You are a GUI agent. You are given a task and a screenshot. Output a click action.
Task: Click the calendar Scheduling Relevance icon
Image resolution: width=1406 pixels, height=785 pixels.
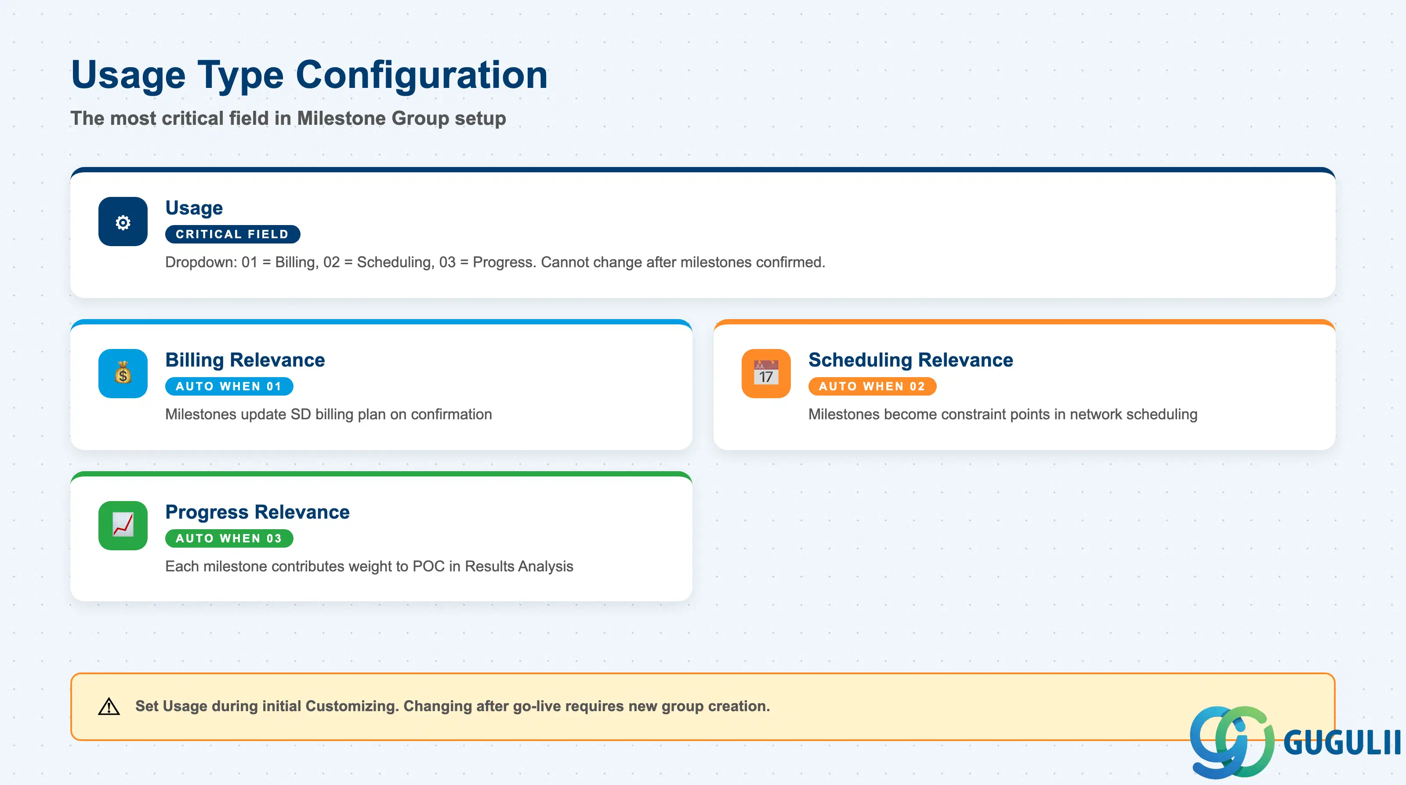pyautogui.click(x=766, y=374)
